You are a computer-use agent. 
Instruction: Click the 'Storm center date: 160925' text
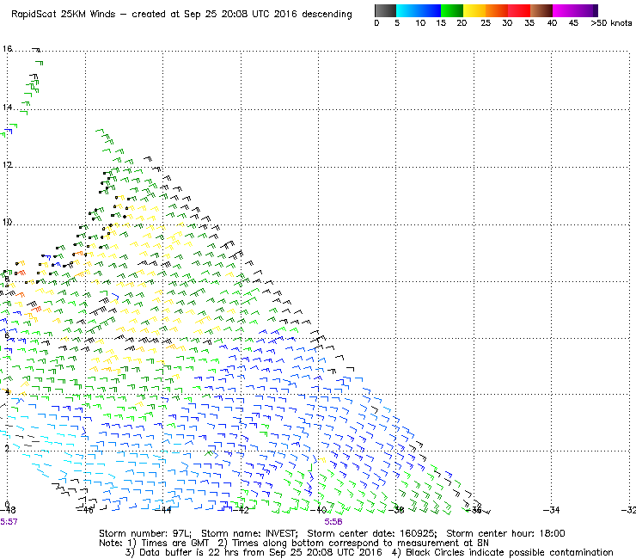click(x=372, y=533)
